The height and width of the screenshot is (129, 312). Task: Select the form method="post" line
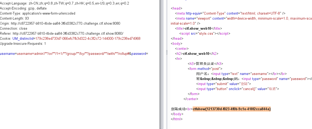pos(205,69)
